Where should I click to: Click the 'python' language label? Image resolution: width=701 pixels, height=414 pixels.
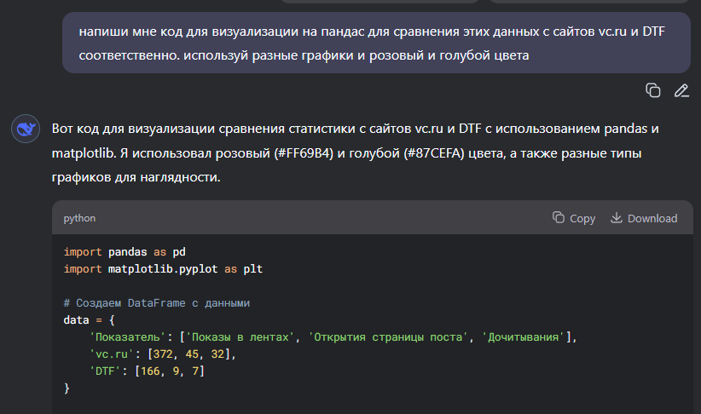point(79,218)
